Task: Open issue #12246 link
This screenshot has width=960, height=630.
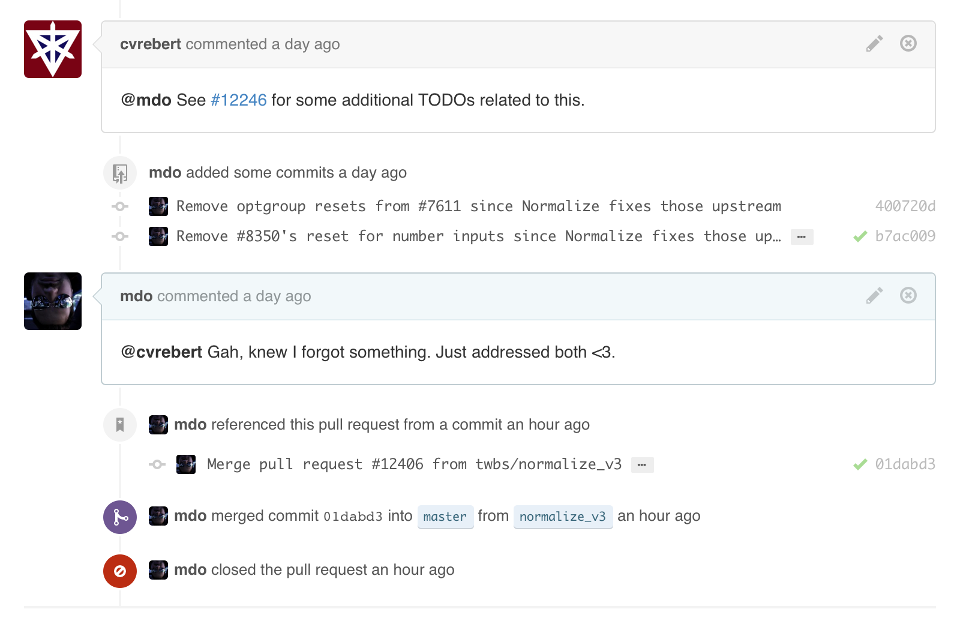Action: (238, 100)
